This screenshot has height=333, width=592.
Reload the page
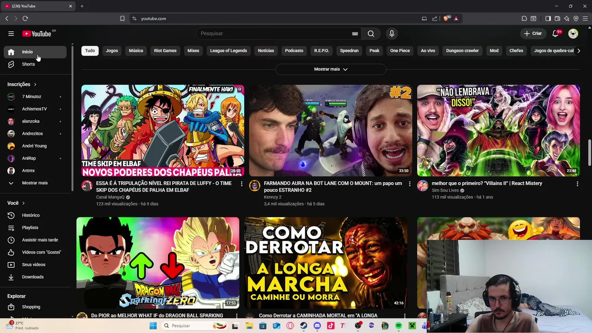(25, 18)
